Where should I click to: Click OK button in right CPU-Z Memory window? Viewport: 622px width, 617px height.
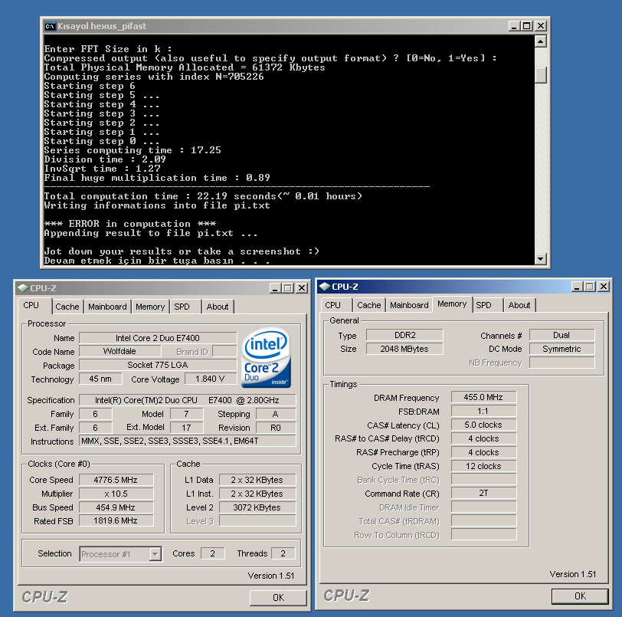580,596
